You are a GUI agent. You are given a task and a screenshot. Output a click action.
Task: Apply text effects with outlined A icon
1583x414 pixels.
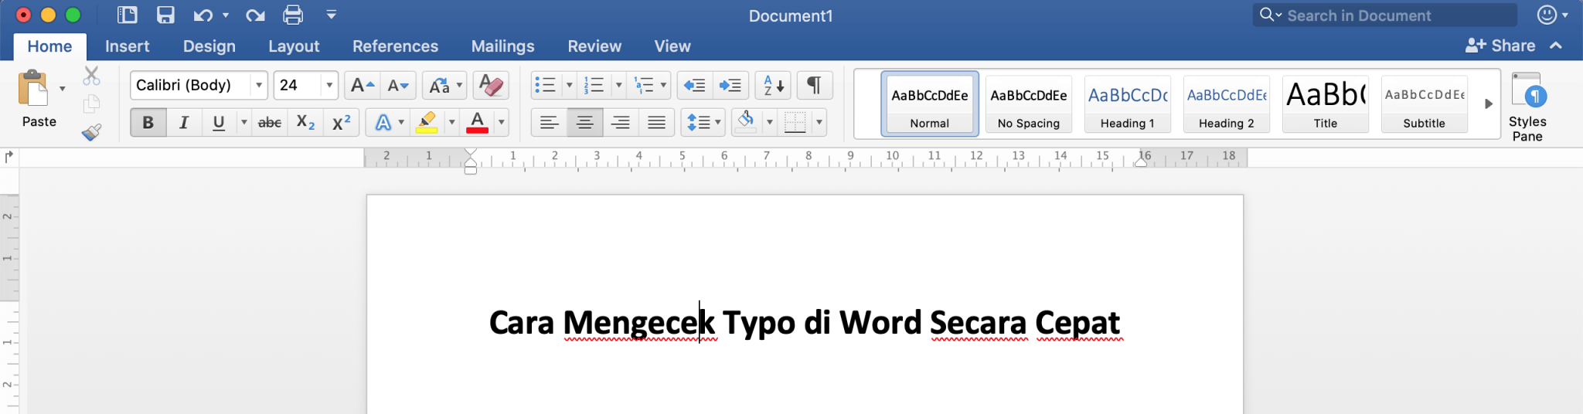(x=383, y=122)
